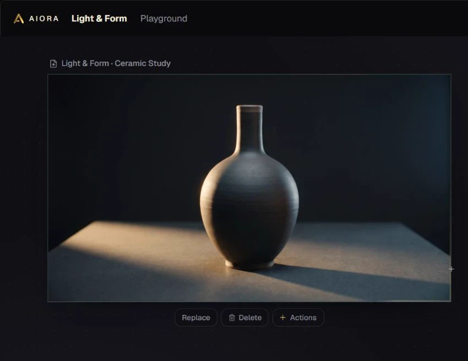Click the trash can icon in Delete

(232, 318)
